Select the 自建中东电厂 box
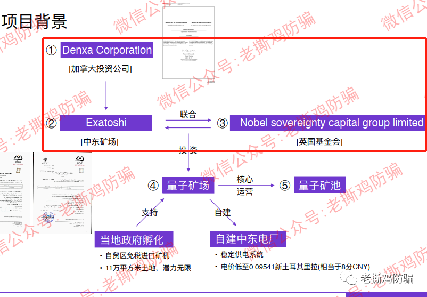 point(248,239)
